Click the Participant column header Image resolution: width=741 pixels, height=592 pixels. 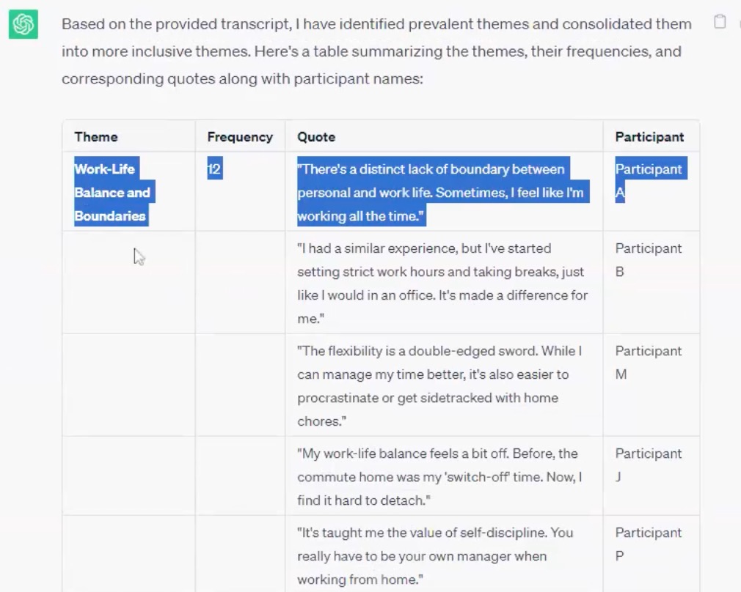point(649,137)
